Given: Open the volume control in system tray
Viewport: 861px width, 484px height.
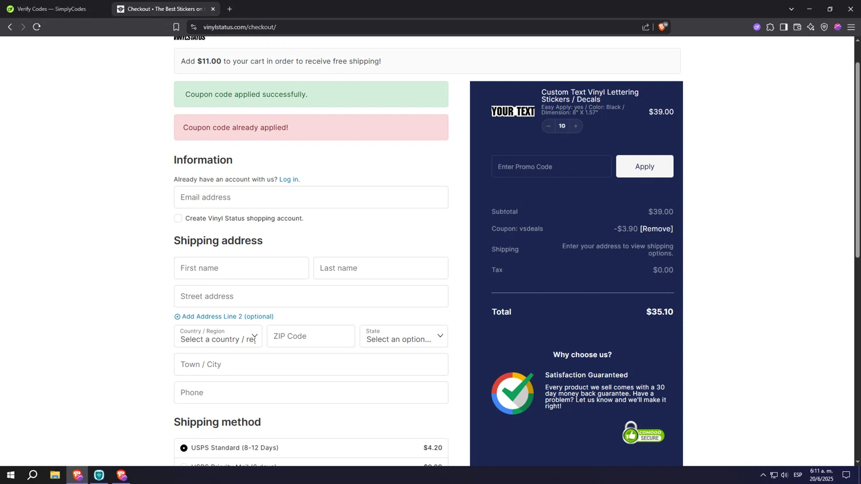Looking at the screenshot, I should click(x=785, y=475).
